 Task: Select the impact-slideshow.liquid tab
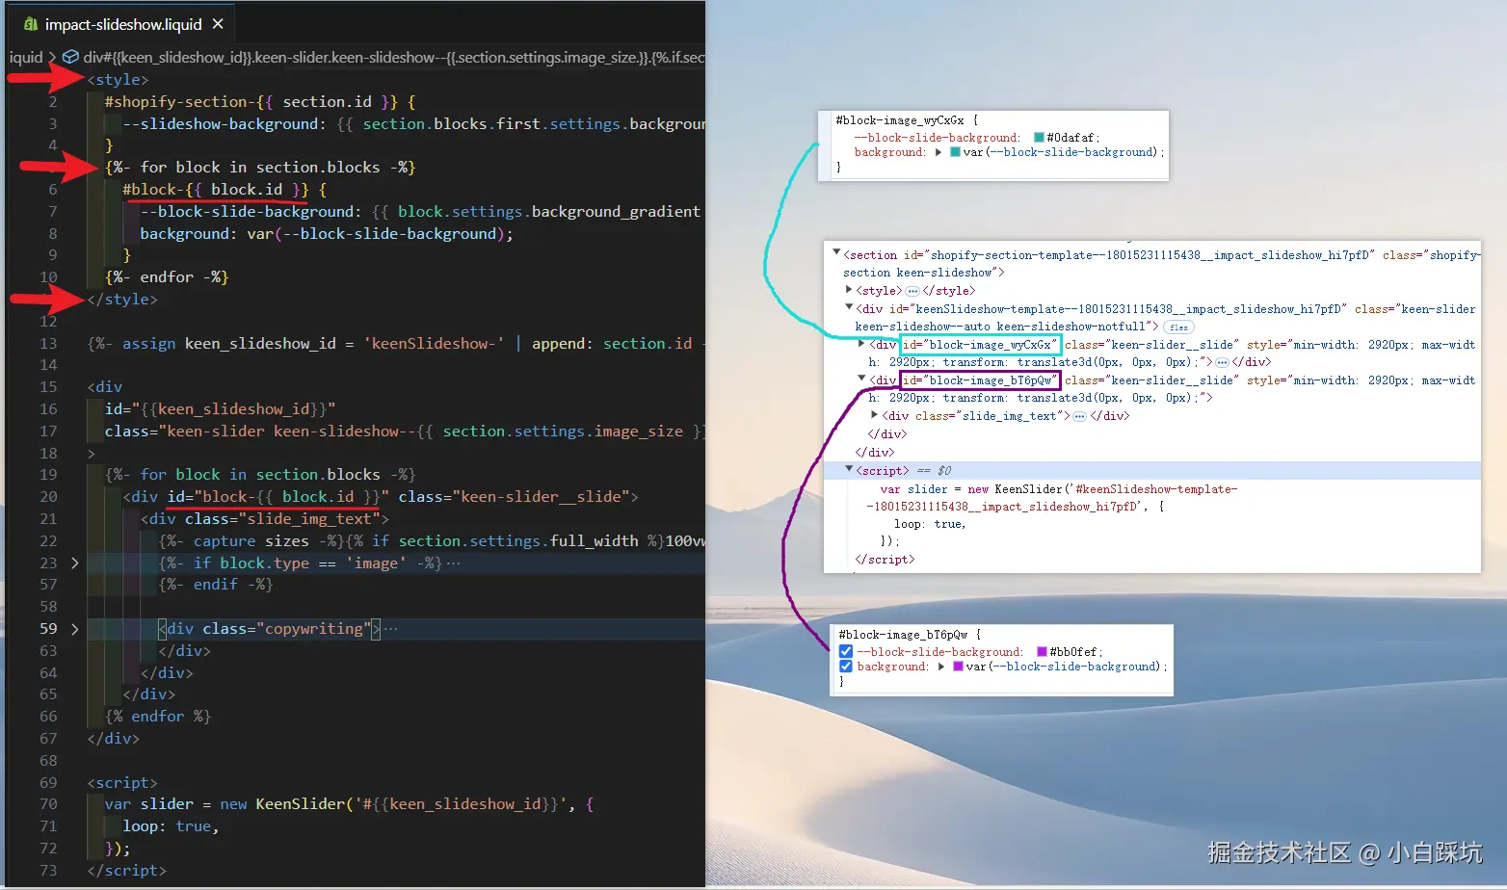(119, 24)
